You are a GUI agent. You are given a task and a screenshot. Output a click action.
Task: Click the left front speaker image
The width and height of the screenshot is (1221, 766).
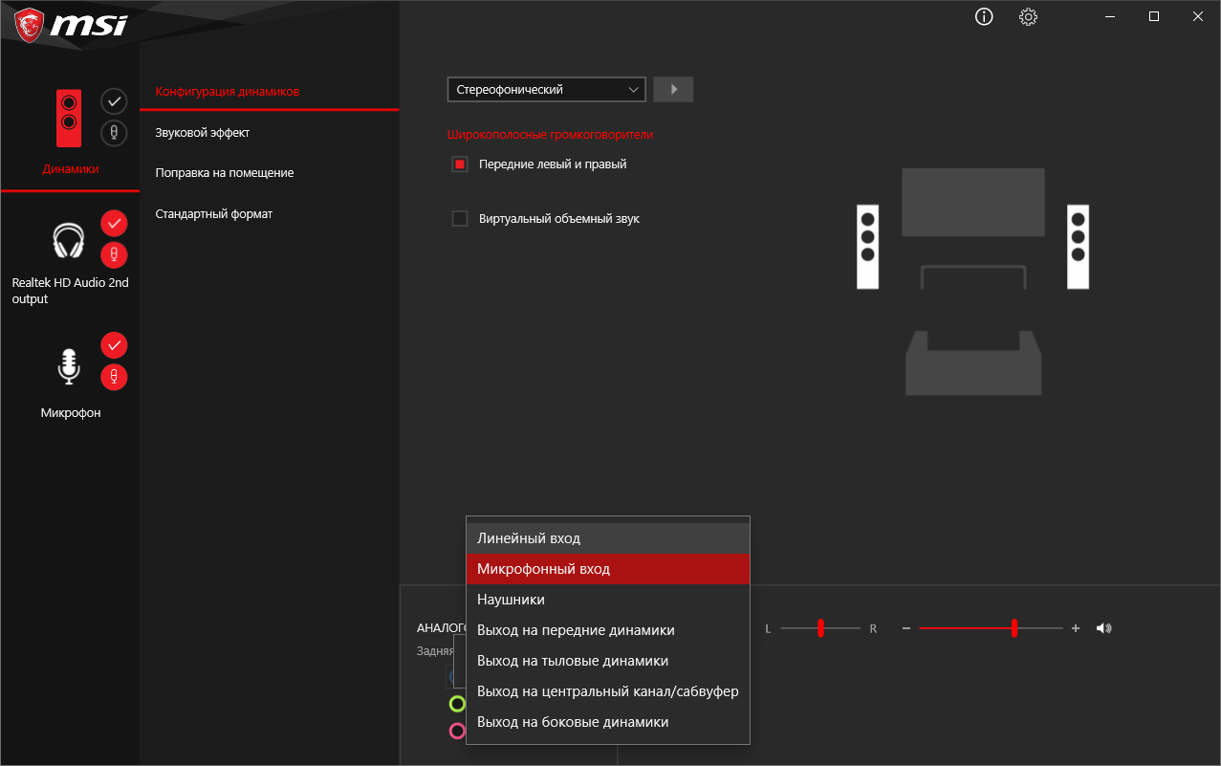[x=867, y=247]
